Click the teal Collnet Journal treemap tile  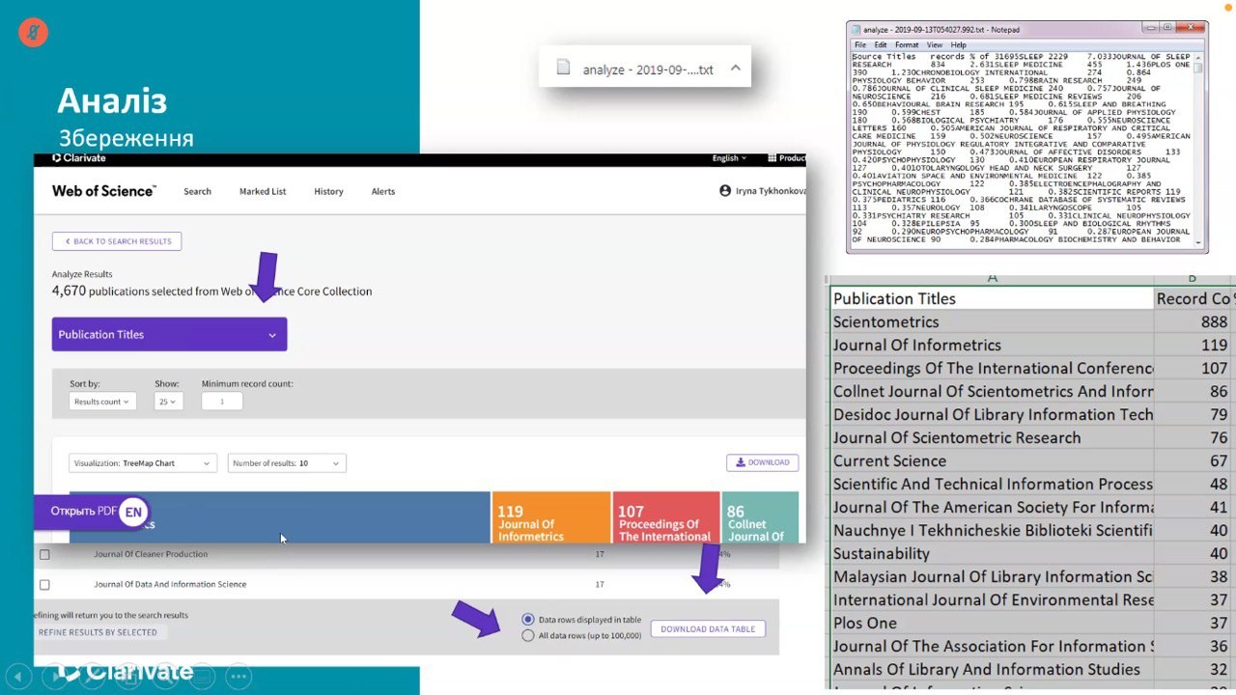tap(760, 517)
